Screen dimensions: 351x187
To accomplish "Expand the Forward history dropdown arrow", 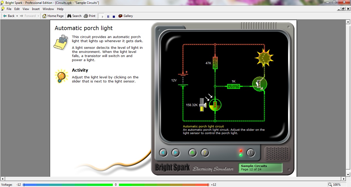I will 38,16.
